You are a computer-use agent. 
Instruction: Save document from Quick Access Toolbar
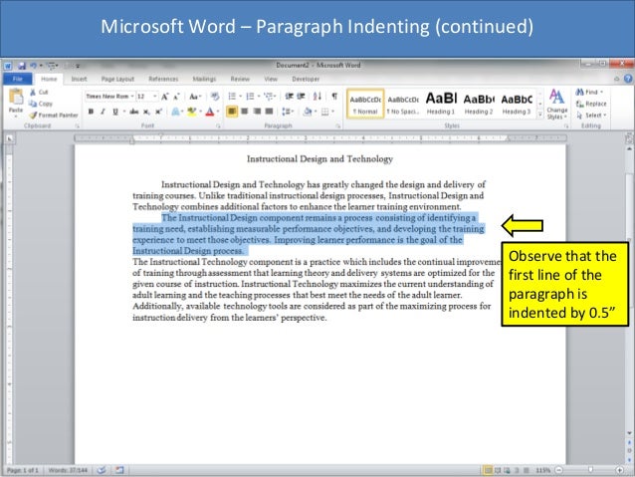(x=22, y=66)
